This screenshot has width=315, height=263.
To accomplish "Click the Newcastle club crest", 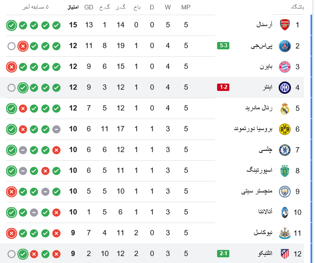I will [284, 233].
